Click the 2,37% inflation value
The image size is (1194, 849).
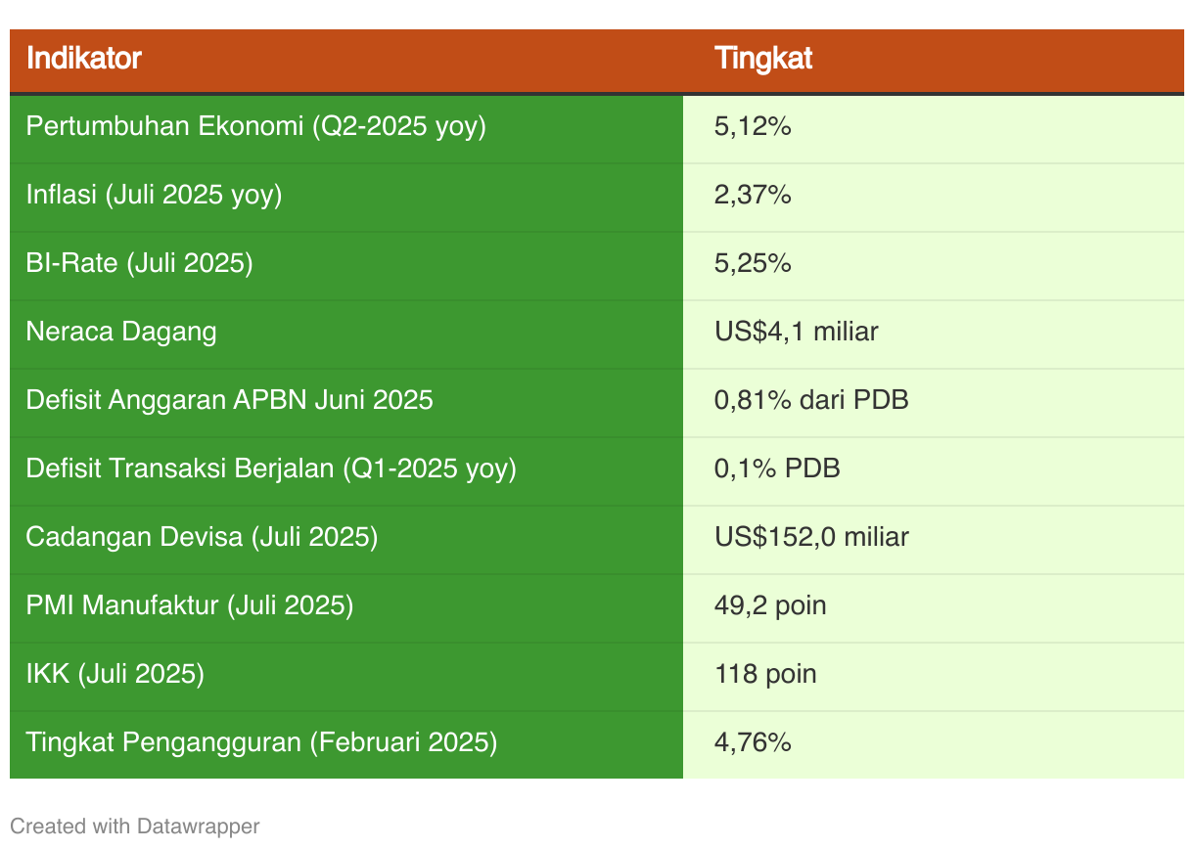[753, 196]
